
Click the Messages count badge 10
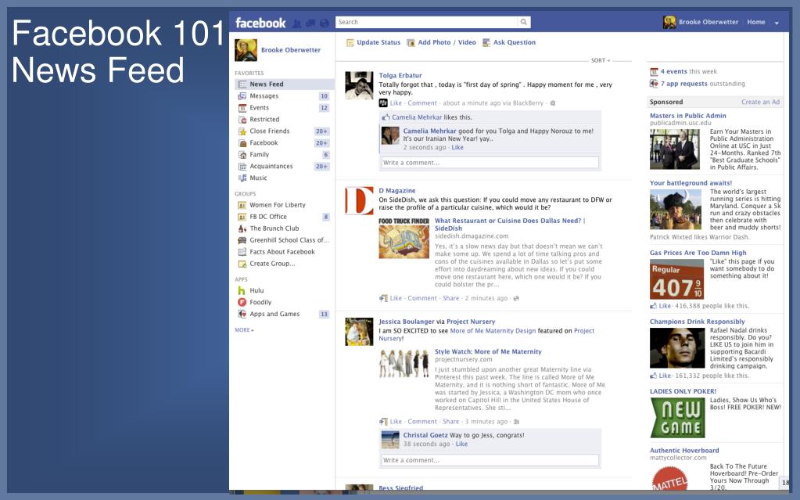(324, 96)
